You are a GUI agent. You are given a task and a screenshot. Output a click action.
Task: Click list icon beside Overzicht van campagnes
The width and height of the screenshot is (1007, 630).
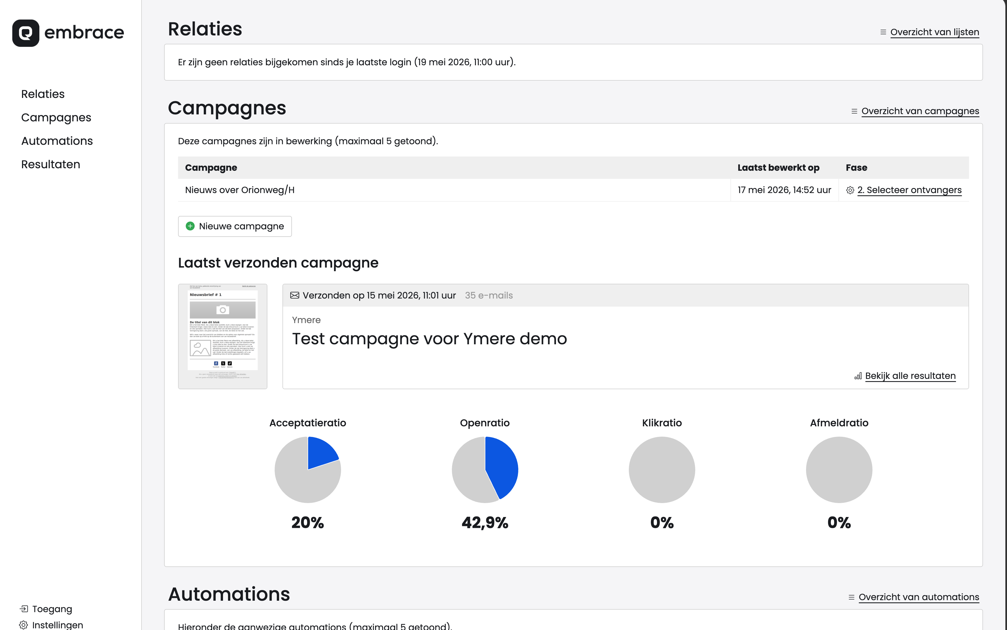pyautogui.click(x=854, y=111)
